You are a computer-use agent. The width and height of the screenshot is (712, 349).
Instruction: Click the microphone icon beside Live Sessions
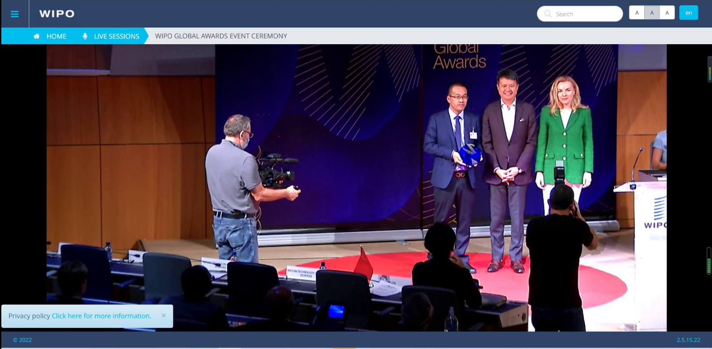(x=85, y=36)
